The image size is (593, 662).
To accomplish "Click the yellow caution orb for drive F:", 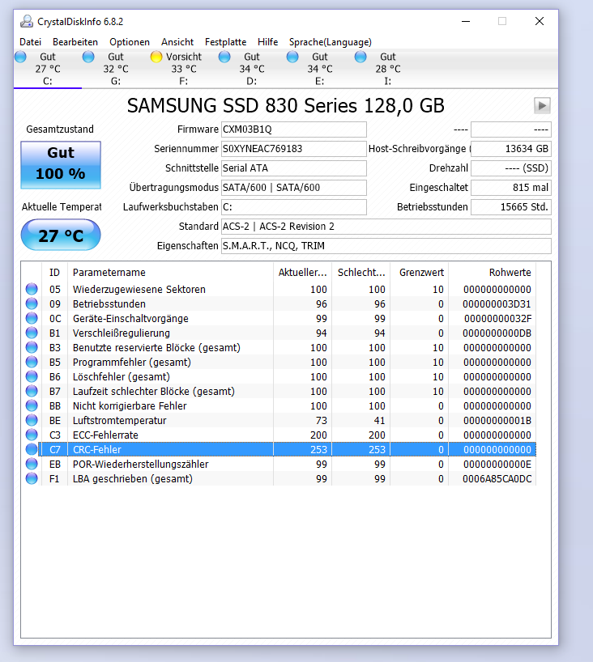I will click(x=156, y=57).
